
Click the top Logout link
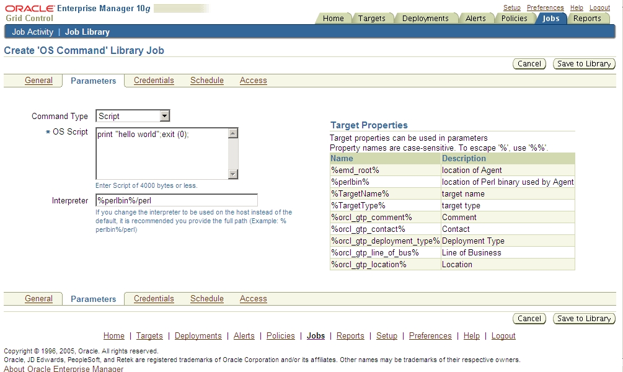tap(599, 7)
